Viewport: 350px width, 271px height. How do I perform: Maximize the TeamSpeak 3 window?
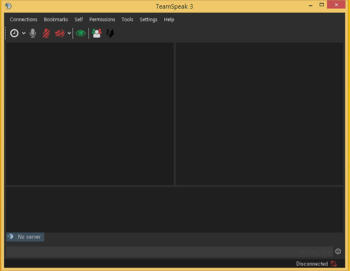(x=322, y=5)
